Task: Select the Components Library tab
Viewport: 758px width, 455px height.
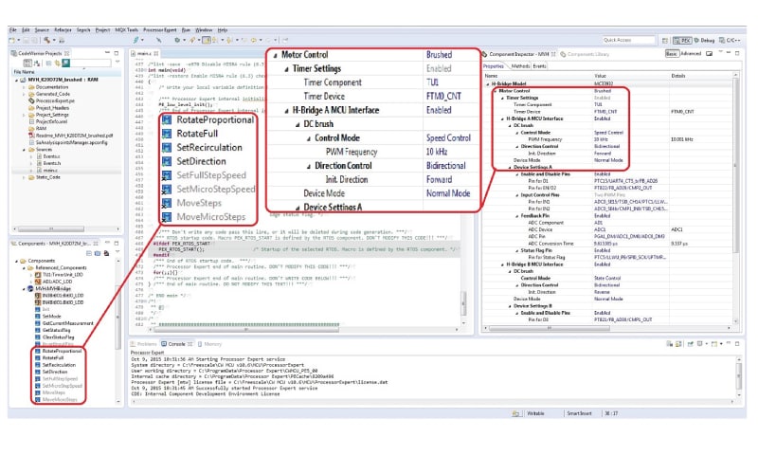Action: tap(585, 56)
